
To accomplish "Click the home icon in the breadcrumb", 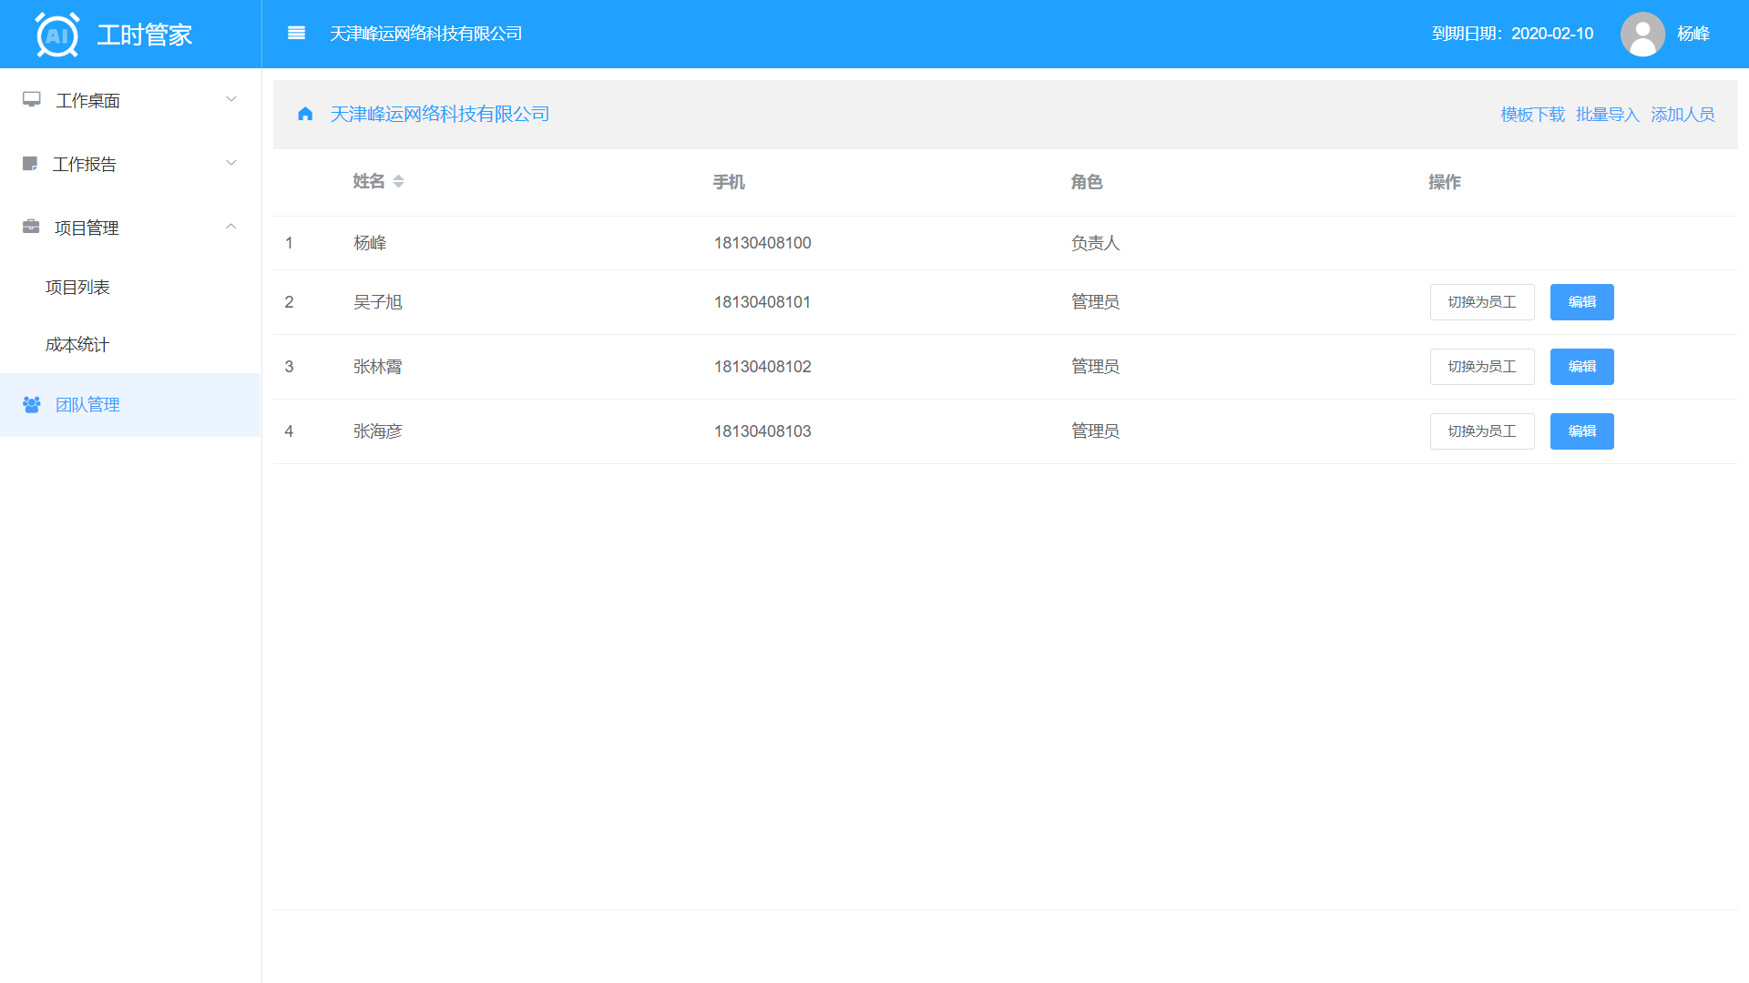I will coord(305,114).
